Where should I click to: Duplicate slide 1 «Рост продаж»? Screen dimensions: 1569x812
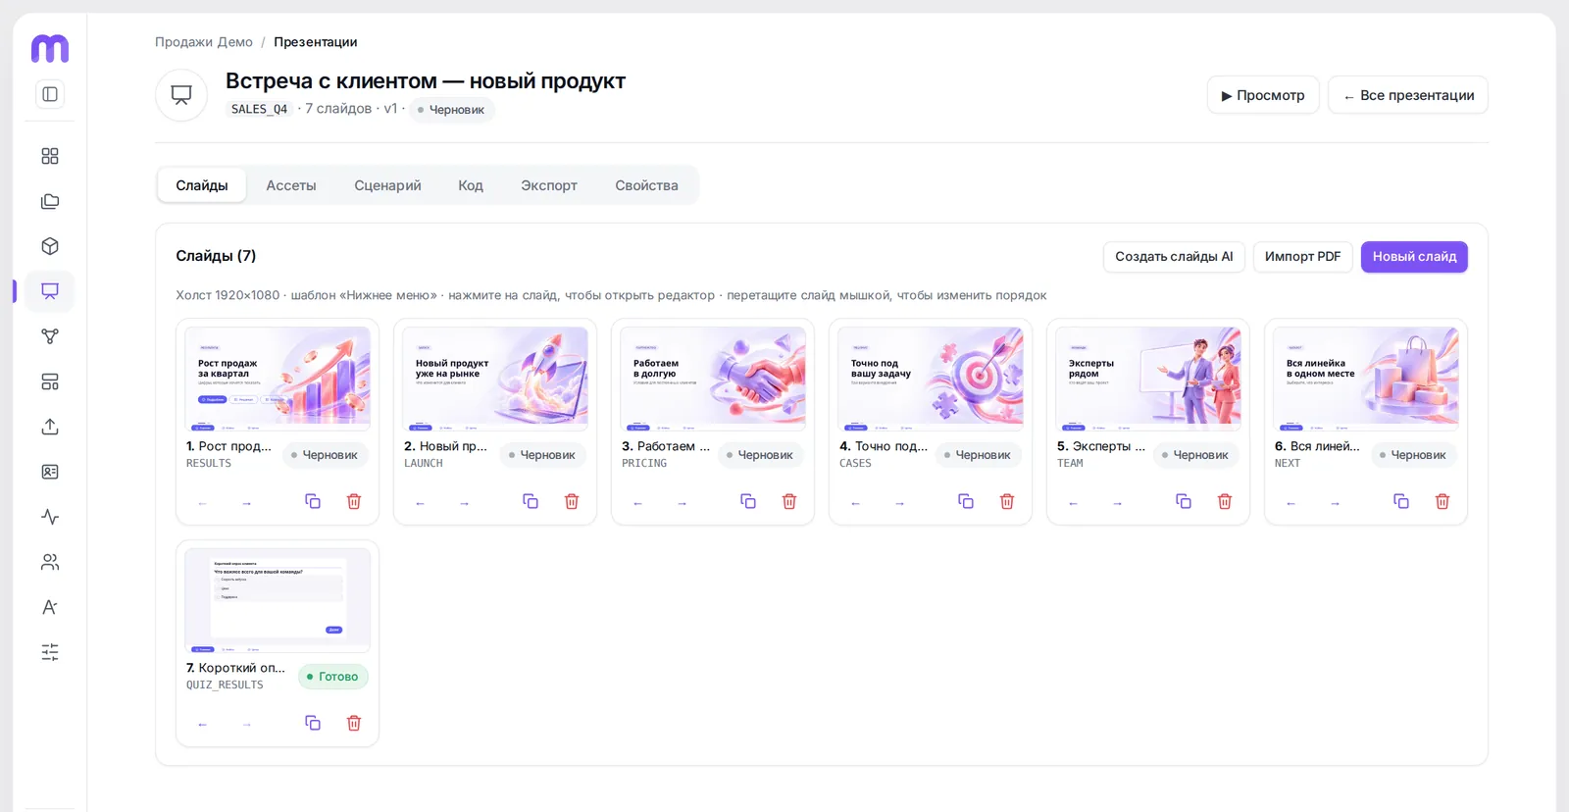click(313, 501)
